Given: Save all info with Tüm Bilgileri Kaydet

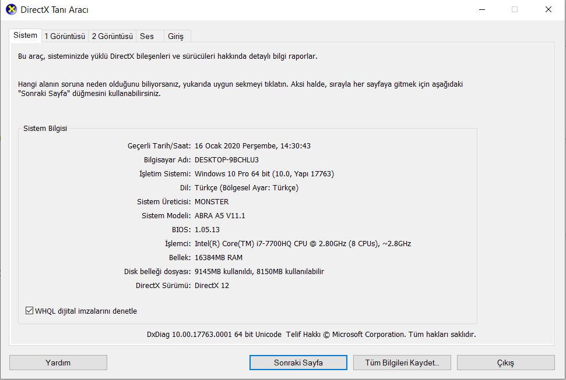Looking at the screenshot, I should point(402,363).
